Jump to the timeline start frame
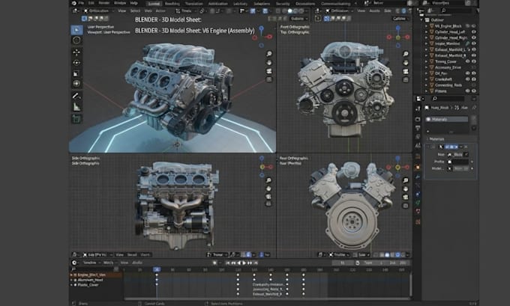Screen dimensions: 510x306 (x=228, y=263)
